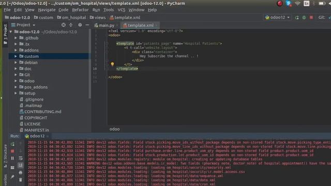Pause output in the Run panel
Screen dimensions: 331x186
pos(12,158)
